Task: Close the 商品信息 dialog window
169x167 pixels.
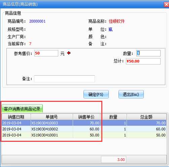Action: [x=166, y=5]
